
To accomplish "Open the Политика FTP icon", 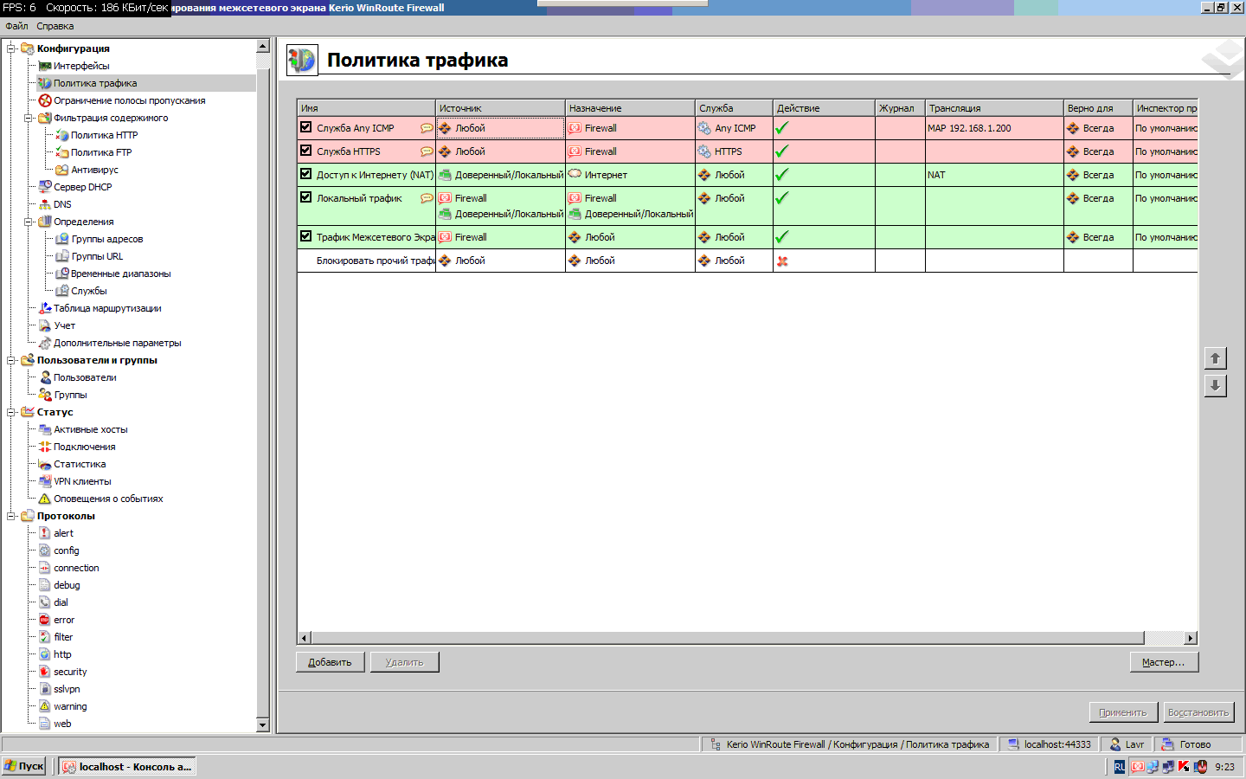I will (62, 152).
